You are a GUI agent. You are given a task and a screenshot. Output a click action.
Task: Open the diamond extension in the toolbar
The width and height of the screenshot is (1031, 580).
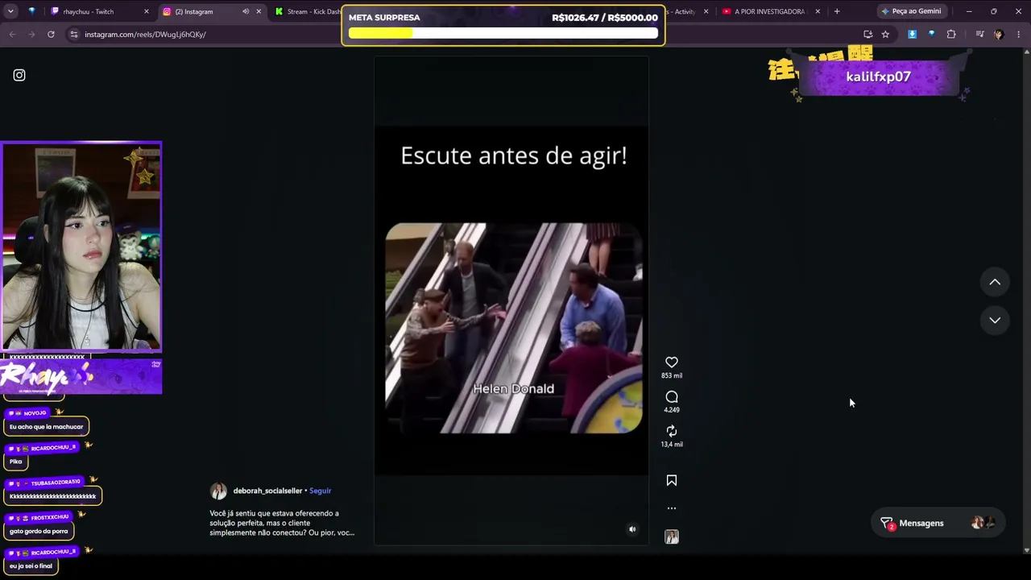[x=931, y=35]
